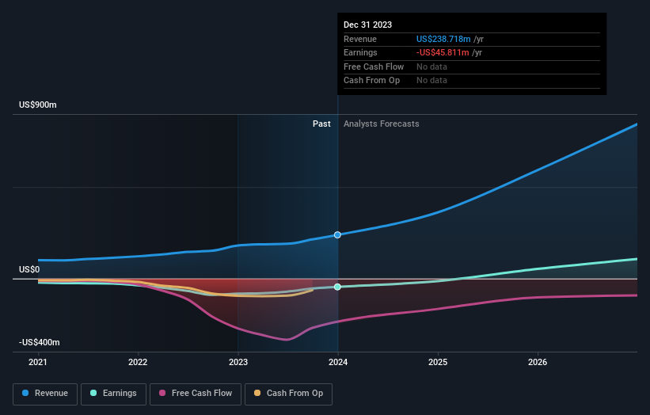The width and height of the screenshot is (650, 415).
Task: Click the Cash From Op tooltip row label
Action: tap(371, 81)
